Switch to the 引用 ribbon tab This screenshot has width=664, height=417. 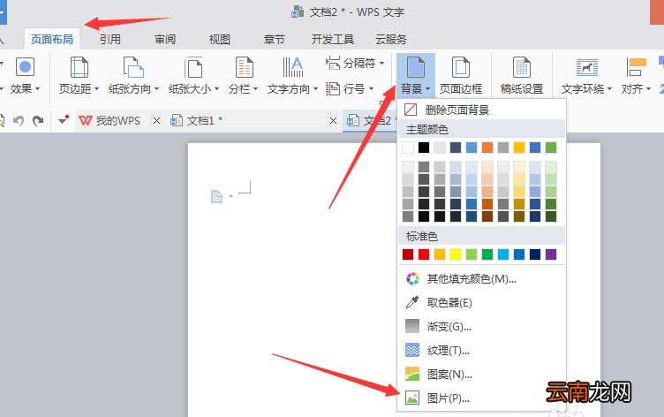110,40
